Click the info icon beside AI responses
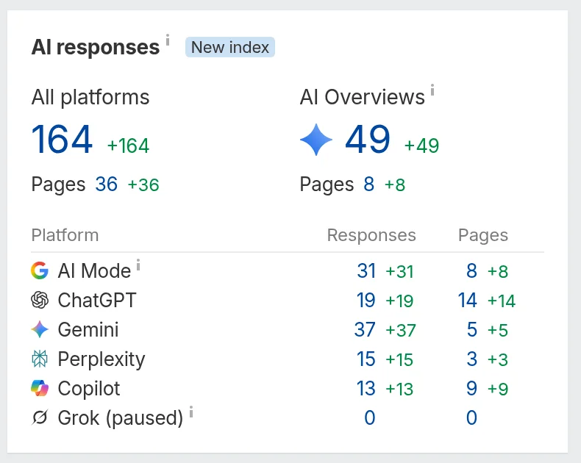Image resolution: width=581 pixels, height=463 pixels. pos(168,40)
